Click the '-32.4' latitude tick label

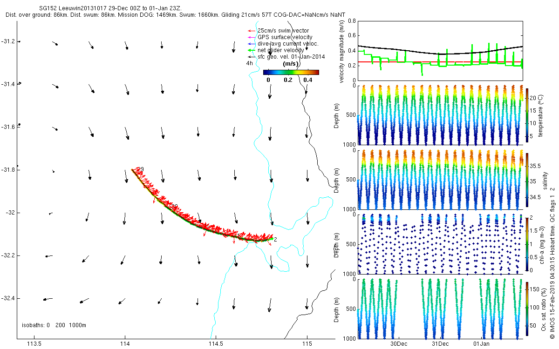(x=8, y=298)
